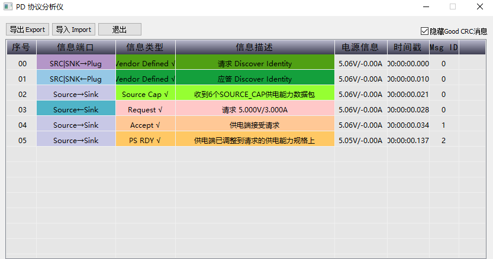Select the 信息描述 column header

pos(254,47)
